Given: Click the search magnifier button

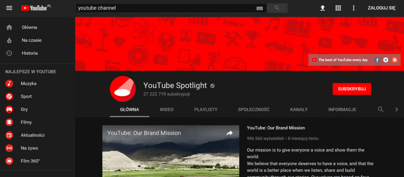Looking at the screenshot, I should click(x=277, y=8).
